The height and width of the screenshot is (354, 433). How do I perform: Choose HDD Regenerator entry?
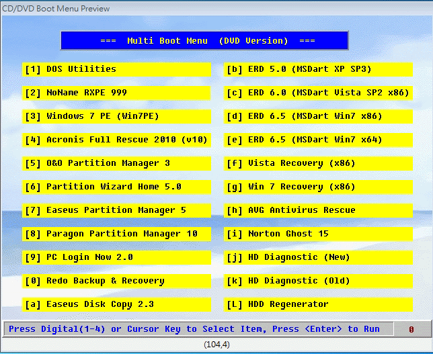coord(319,304)
